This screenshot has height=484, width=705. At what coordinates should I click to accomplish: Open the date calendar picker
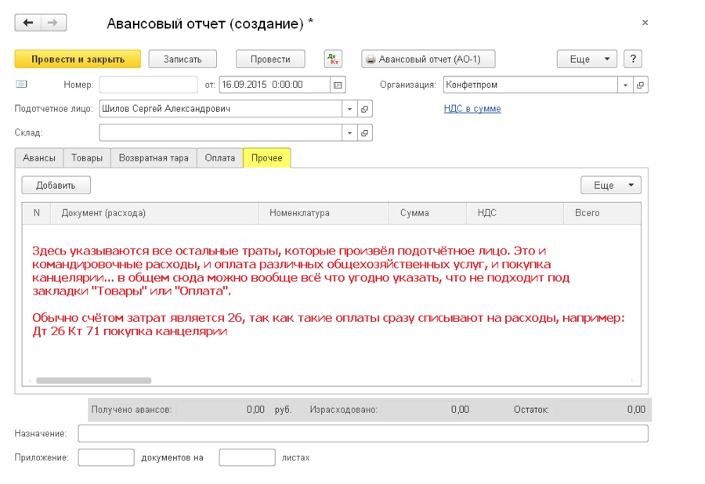[338, 85]
